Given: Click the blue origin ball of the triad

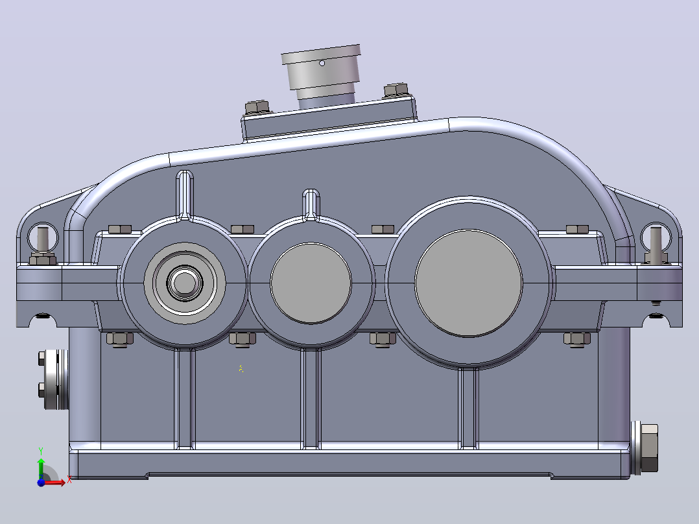Looking at the screenshot, I should click(41, 482).
